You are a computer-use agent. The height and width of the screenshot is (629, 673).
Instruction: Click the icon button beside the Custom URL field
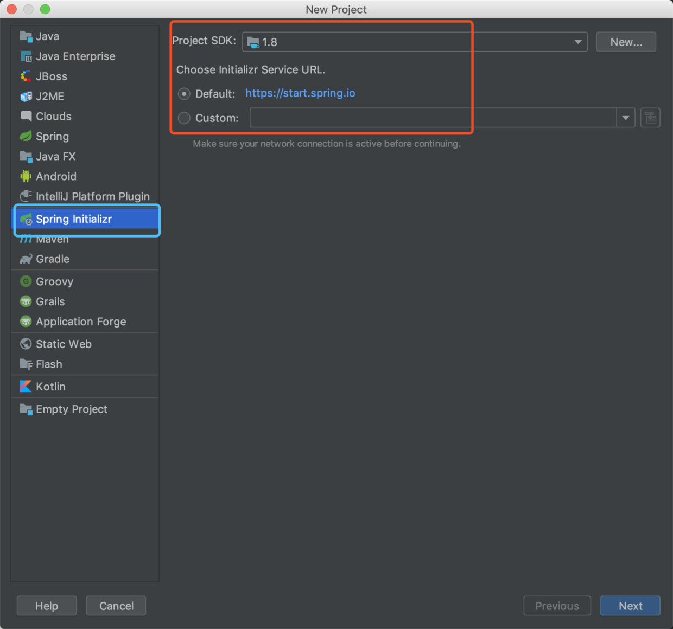650,118
